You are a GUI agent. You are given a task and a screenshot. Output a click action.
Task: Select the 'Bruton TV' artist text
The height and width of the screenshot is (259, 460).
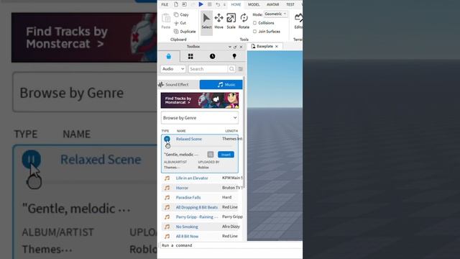(x=231, y=188)
